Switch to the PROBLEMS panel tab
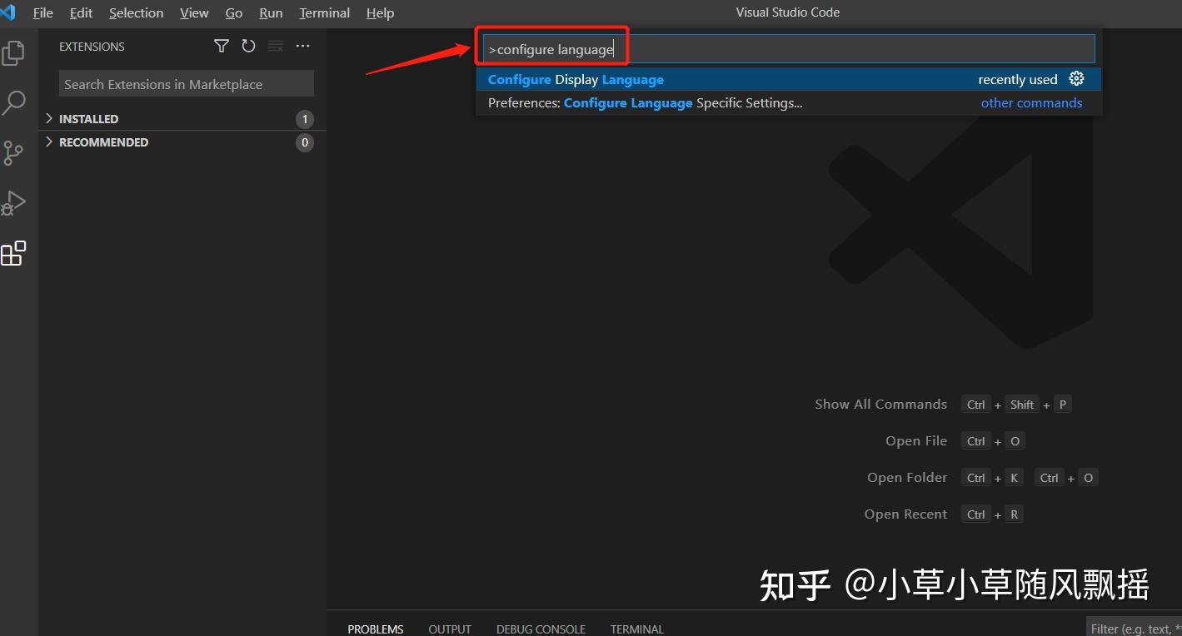This screenshot has height=636, width=1182. coord(376,629)
